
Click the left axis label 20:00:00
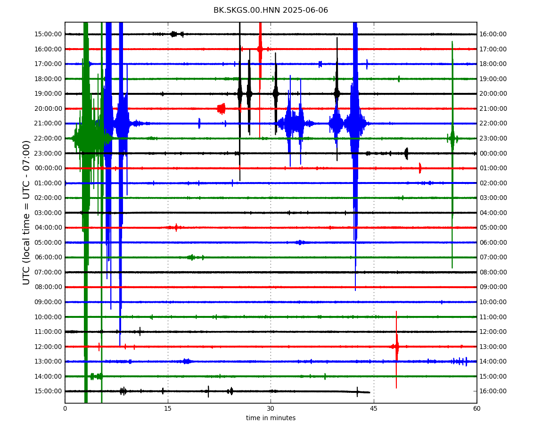(x=48, y=108)
